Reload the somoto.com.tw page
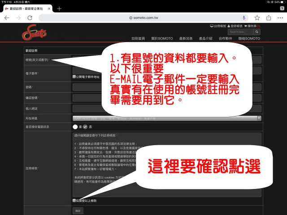The image size is (287, 215). tap(30, 18)
